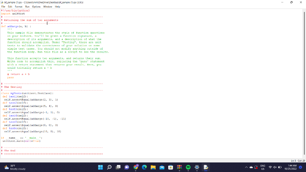Open Microsoft Store from the taskbar
306x172 pixels.
click(171, 167)
